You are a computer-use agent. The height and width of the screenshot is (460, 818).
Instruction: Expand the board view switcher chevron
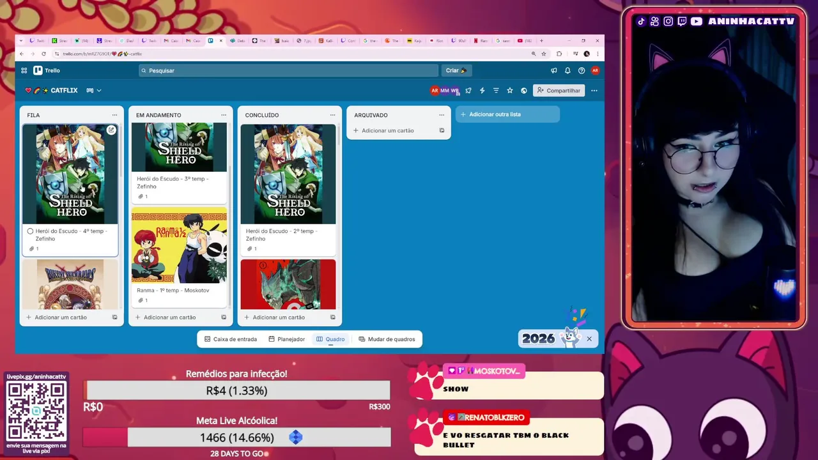(x=99, y=91)
